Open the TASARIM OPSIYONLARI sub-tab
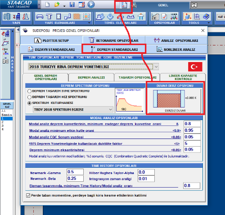Viewport: 225px width, 215px height. pos(137,77)
